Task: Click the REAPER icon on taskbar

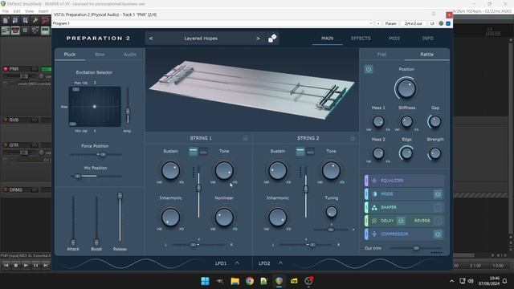Action: 279,281
